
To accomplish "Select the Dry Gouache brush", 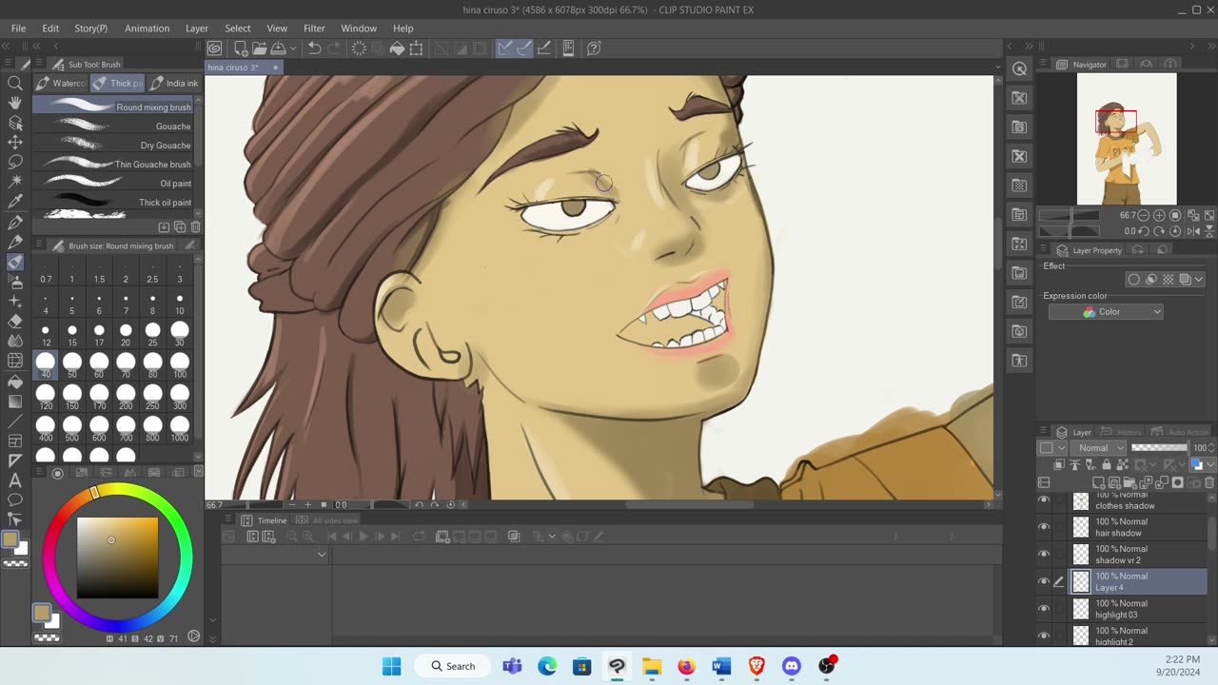I will pyautogui.click(x=114, y=145).
